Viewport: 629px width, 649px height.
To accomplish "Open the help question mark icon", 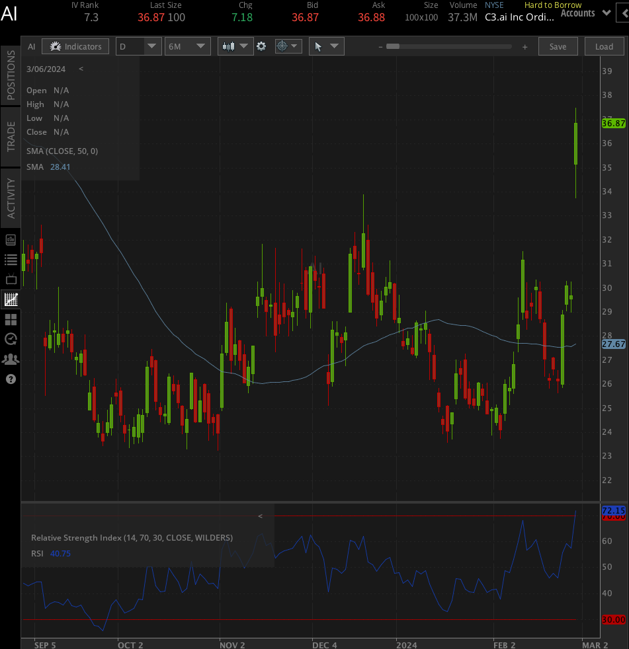I will (11, 379).
